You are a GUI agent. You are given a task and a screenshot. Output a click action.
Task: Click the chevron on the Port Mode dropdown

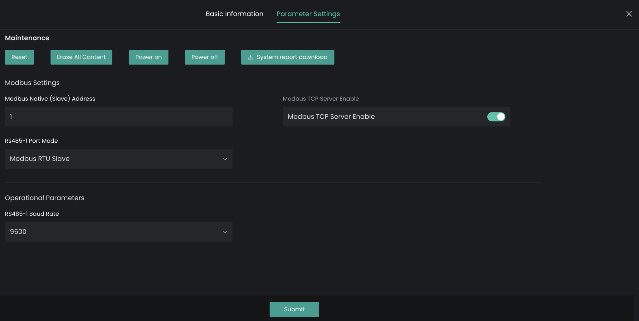(x=225, y=159)
